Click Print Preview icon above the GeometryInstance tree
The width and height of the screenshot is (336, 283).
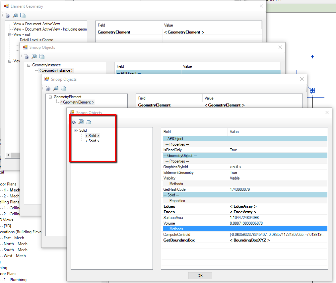pos(34,56)
